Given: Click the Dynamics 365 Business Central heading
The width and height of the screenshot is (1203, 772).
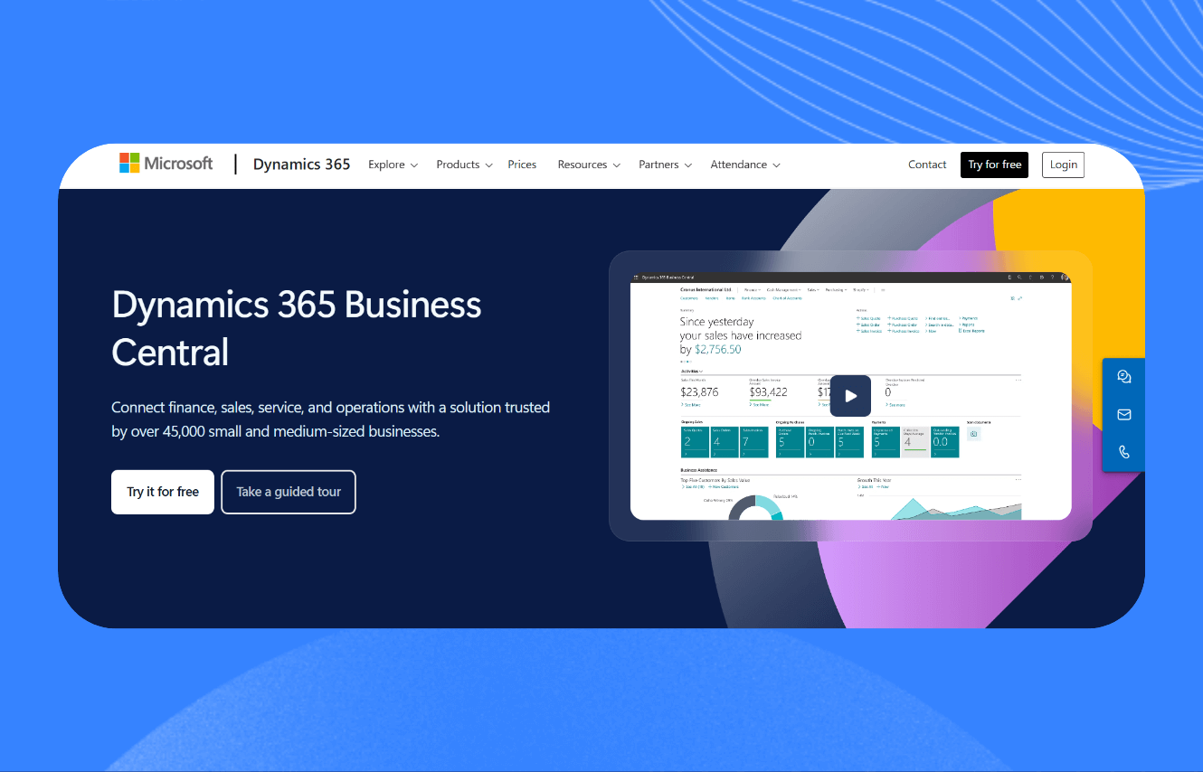Looking at the screenshot, I should coord(297,328).
